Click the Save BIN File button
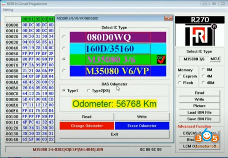 coord(199,119)
